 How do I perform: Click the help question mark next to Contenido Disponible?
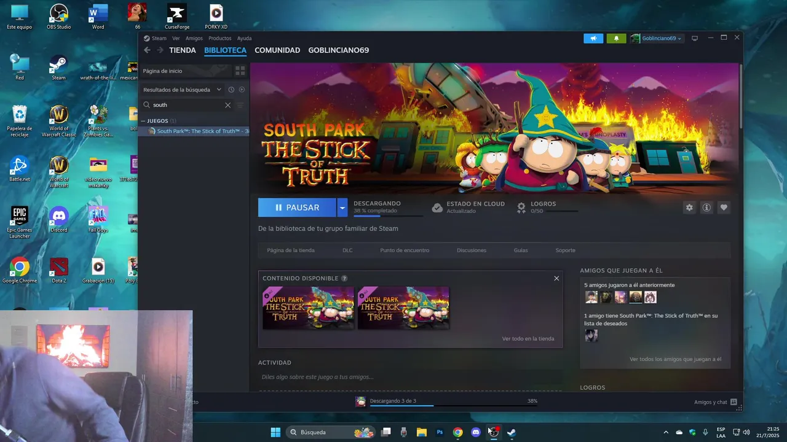pos(344,278)
